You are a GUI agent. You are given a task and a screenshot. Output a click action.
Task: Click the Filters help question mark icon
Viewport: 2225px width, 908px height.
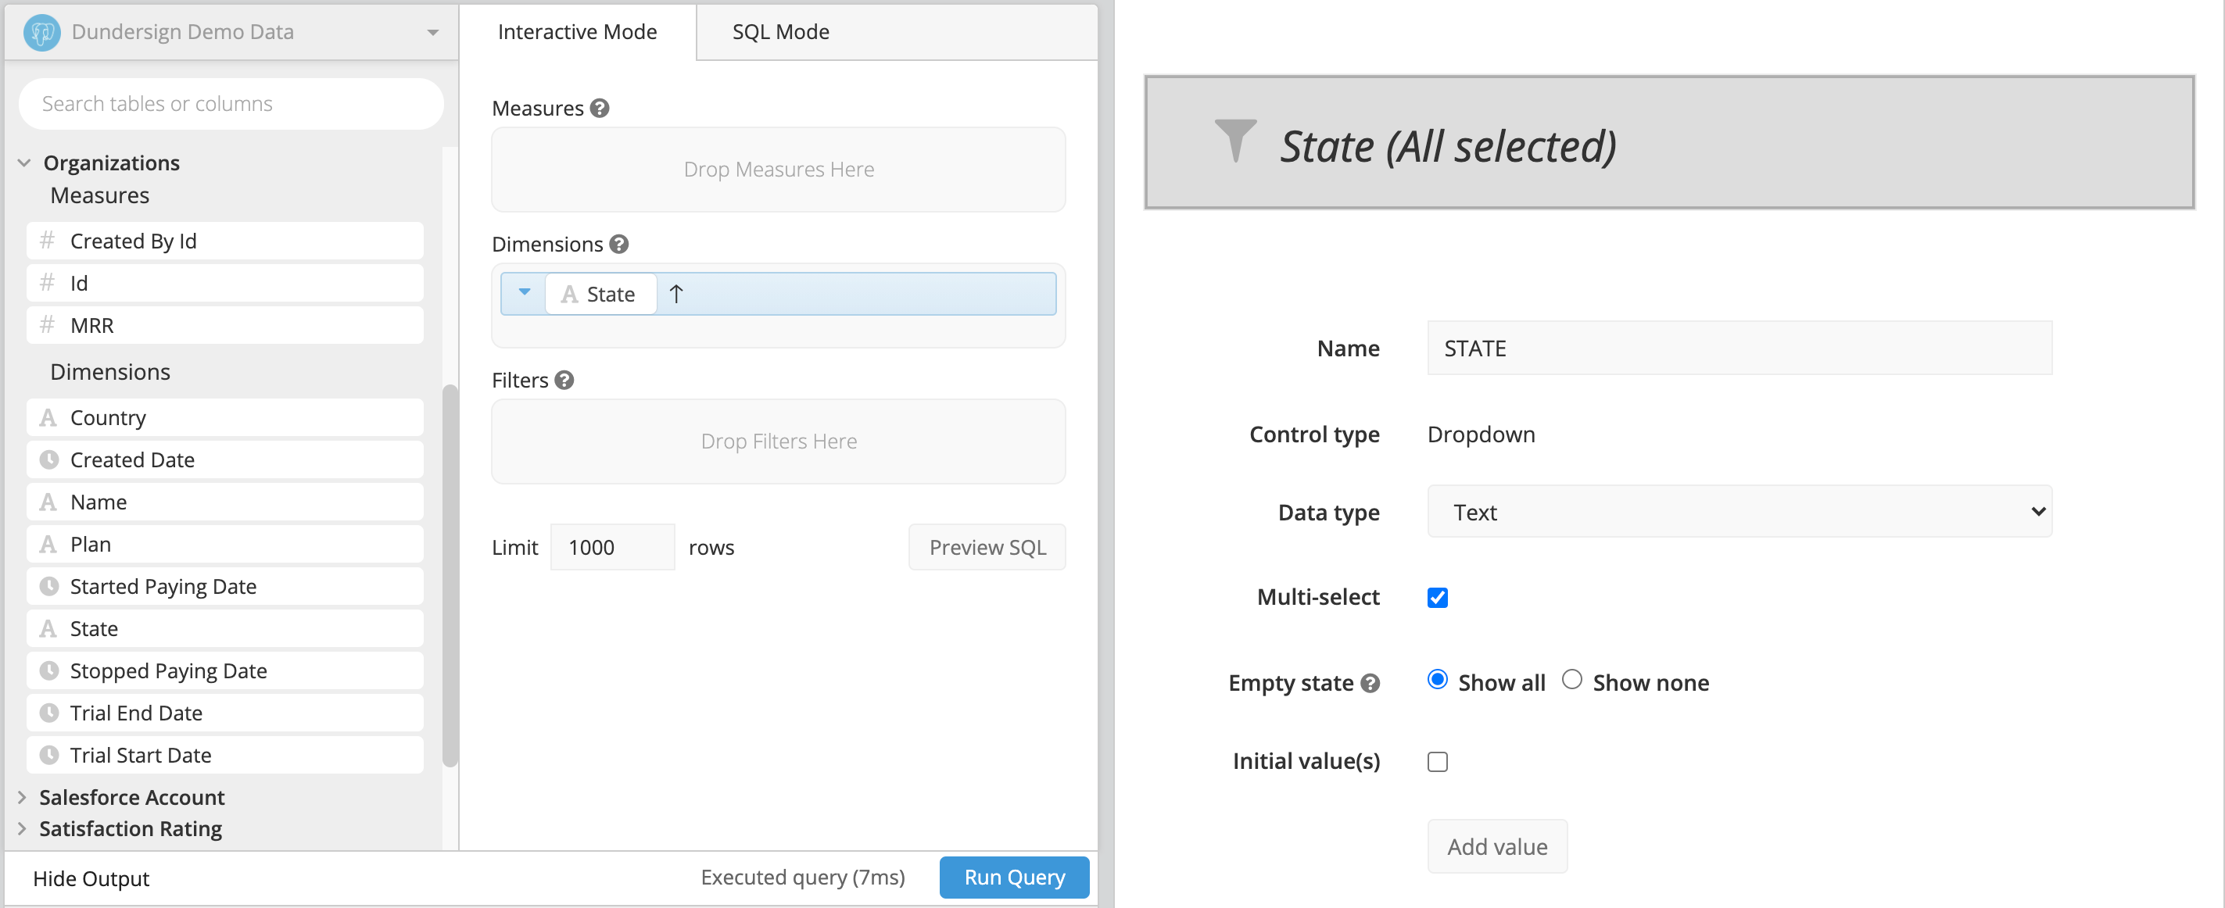(564, 380)
